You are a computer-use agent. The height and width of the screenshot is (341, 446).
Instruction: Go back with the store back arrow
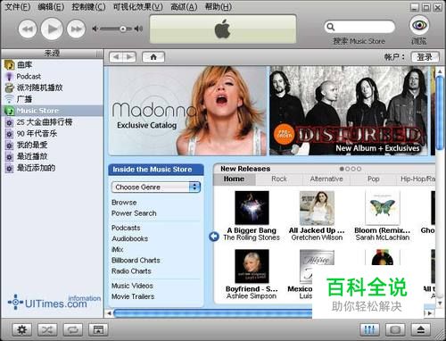(116, 57)
